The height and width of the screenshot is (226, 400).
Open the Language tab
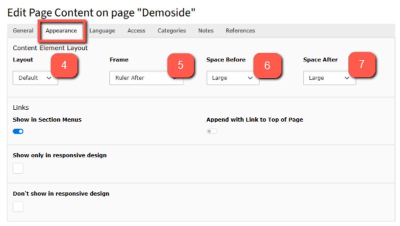pos(102,30)
